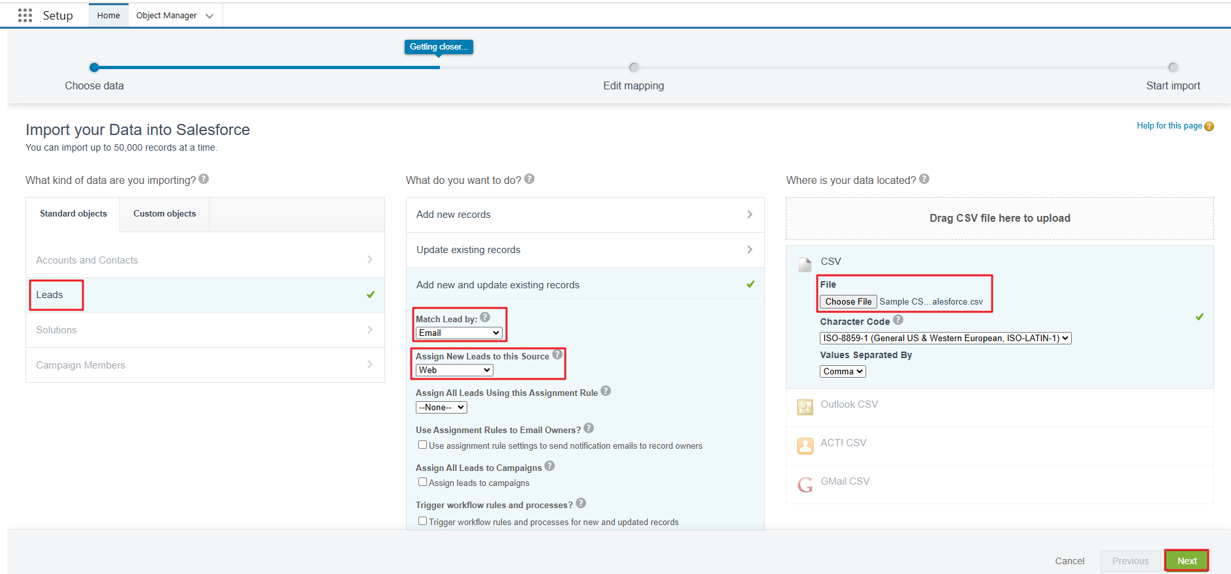Open the Match Lead by Email dropdown
This screenshot has height=574, width=1231.
[x=459, y=333]
